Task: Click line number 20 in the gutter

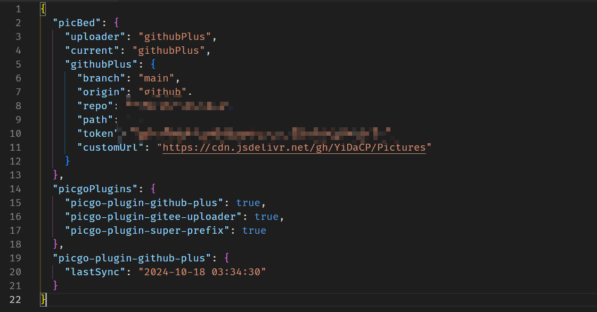Action: click(x=15, y=272)
